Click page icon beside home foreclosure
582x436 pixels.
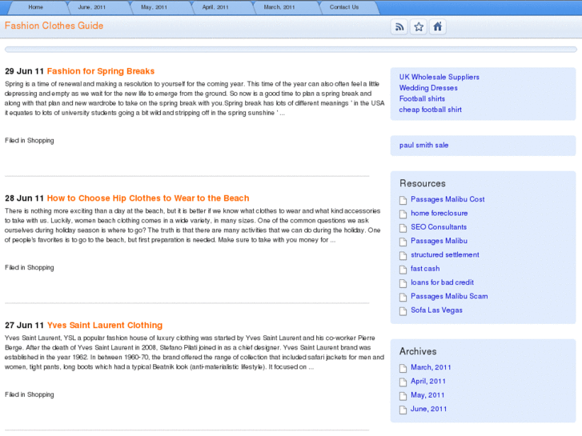click(403, 214)
